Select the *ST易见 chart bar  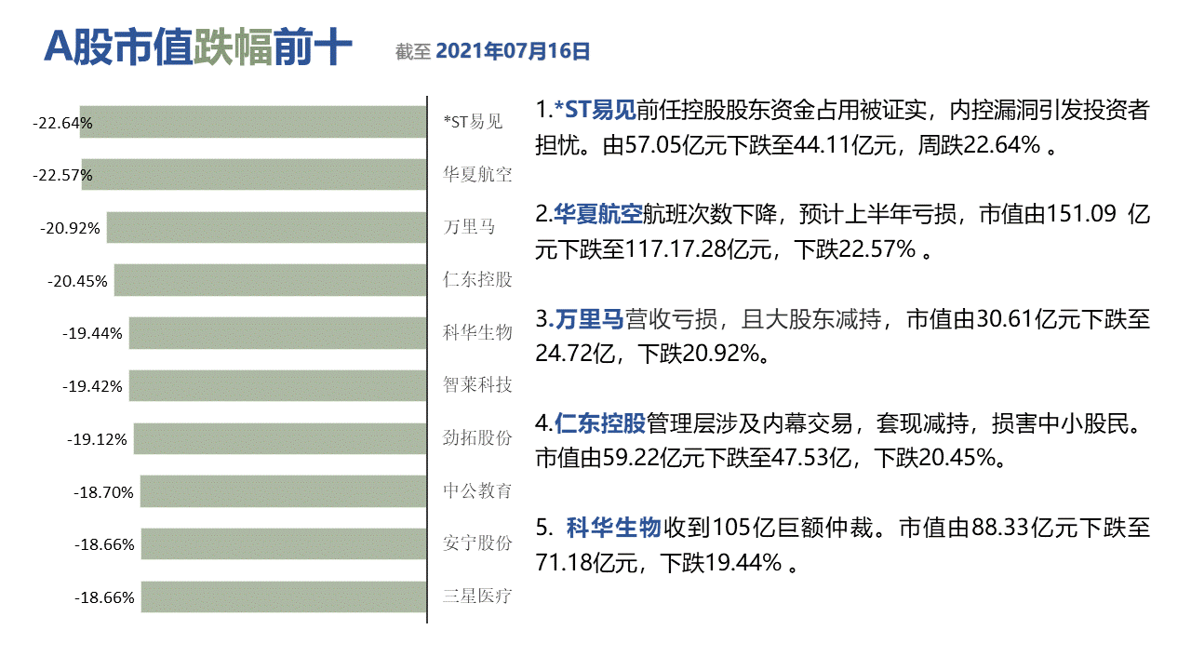(x=253, y=122)
